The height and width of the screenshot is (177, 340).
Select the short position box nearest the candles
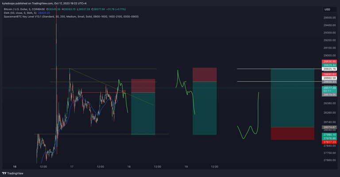(143, 107)
